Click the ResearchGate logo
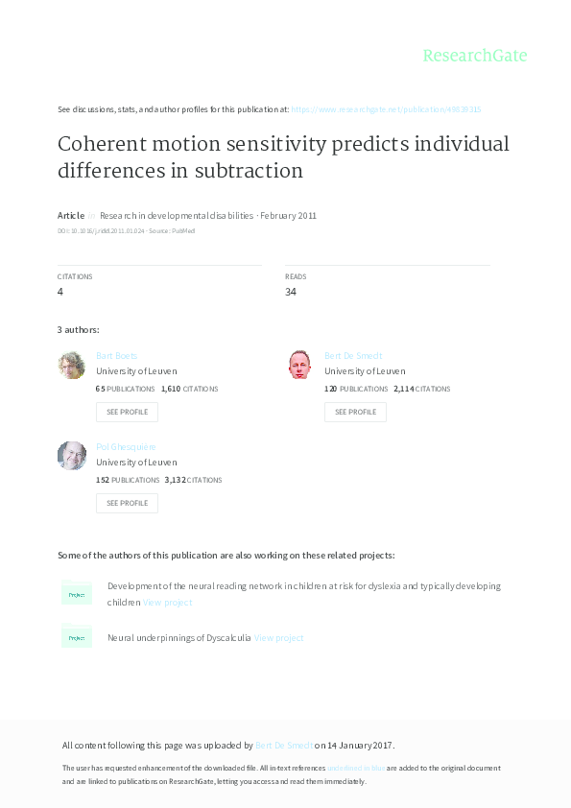Image resolution: width=571 pixels, height=808 pixels. click(475, 56)
